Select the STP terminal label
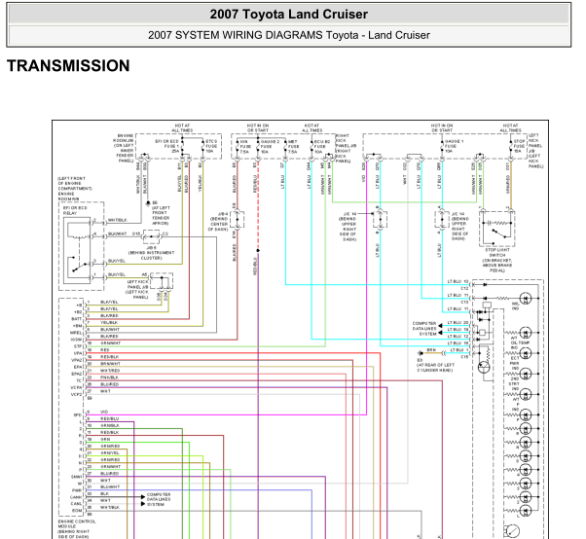This screenshot has height=539, width=586. (78, 346)
